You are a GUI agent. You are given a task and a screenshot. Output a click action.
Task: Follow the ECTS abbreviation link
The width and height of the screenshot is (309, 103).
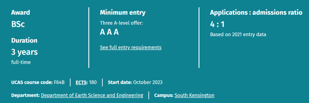point(81,82)
